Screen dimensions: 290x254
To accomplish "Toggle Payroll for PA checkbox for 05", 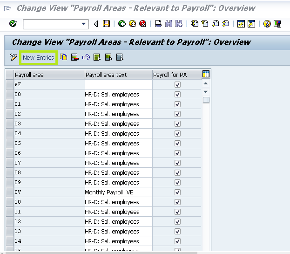I will click(x=177, y=143).
